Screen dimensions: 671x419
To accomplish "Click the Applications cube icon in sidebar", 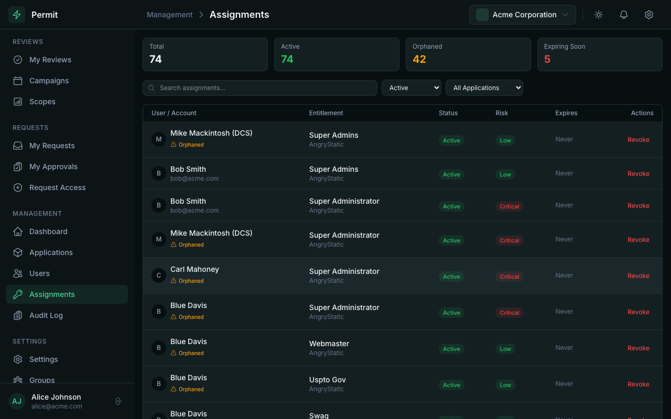I will [18, 252].
